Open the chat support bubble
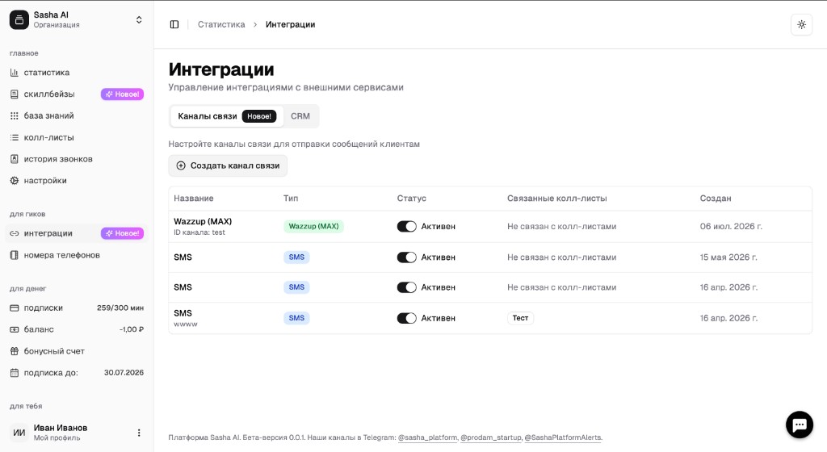The height and width of the screenshot is (452, 827). point(799,424)
